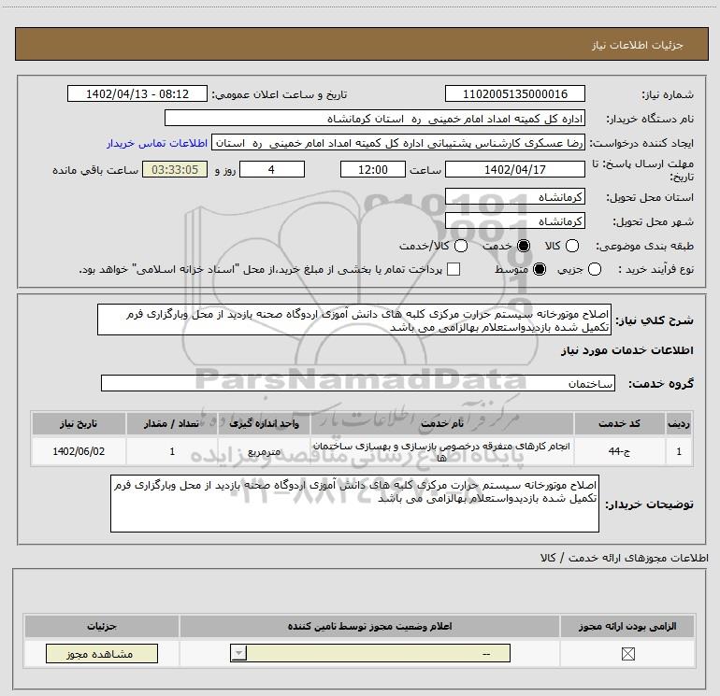Click the request creator name field

(398, 143)
